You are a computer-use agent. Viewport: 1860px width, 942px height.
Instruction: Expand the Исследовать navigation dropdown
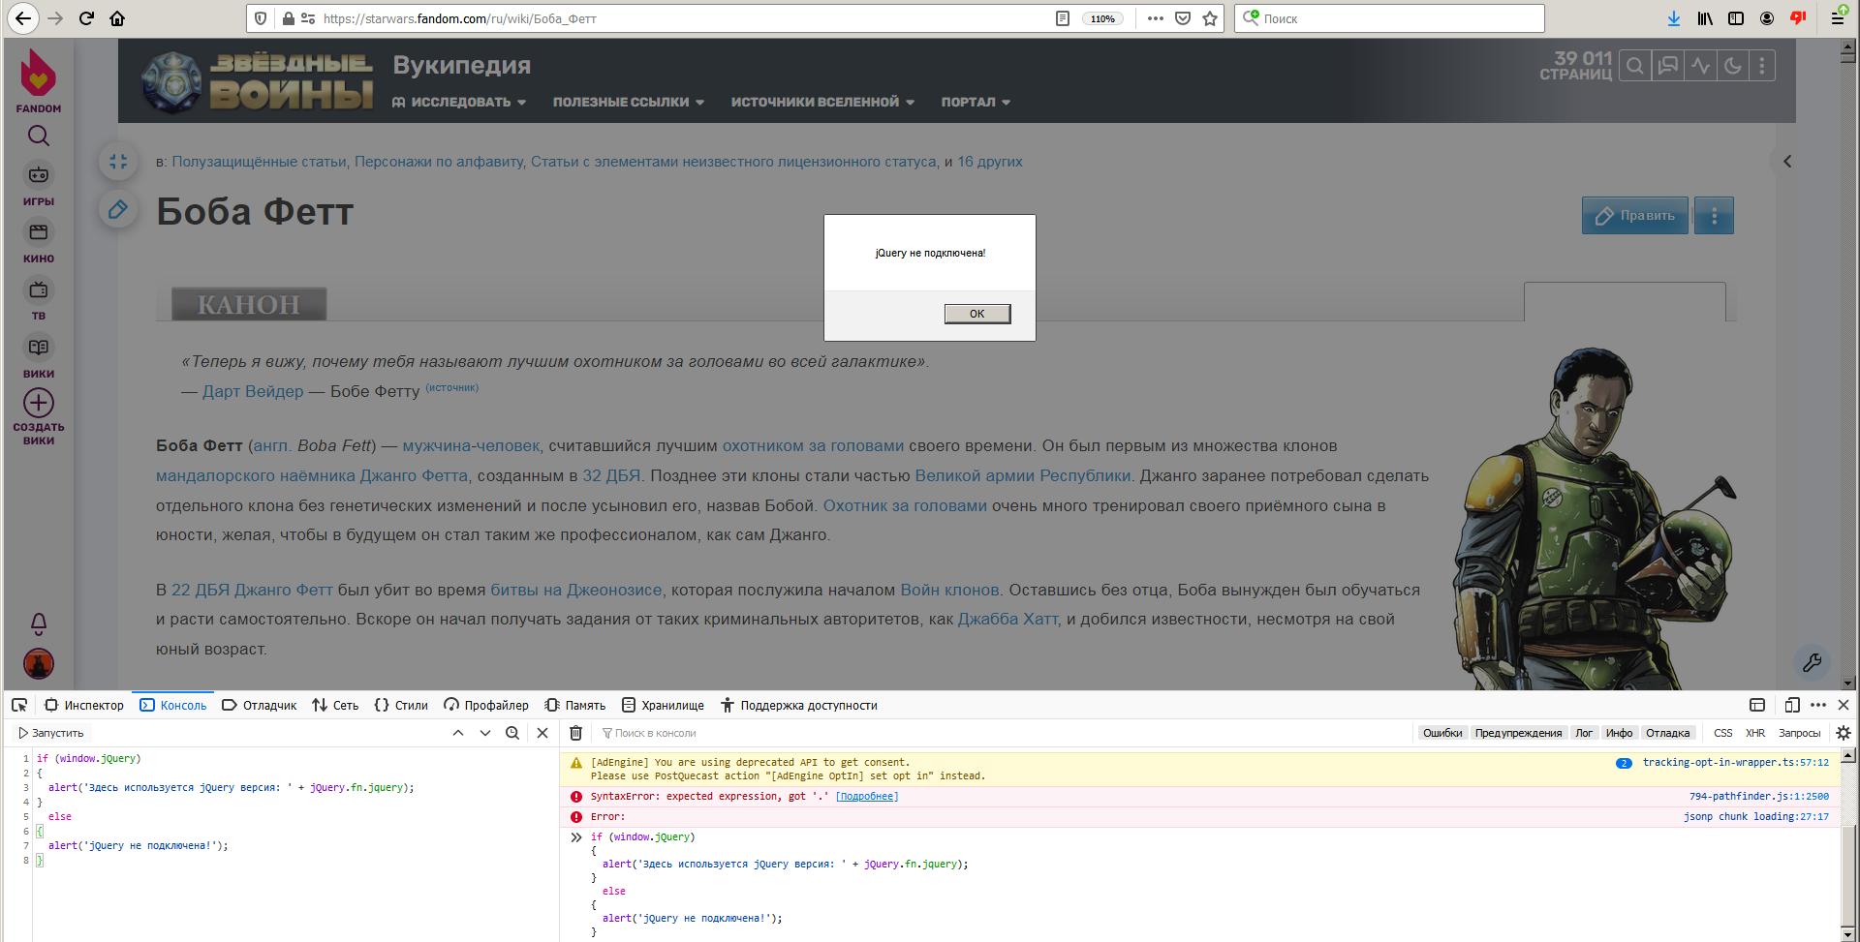(x=459, y=102)
